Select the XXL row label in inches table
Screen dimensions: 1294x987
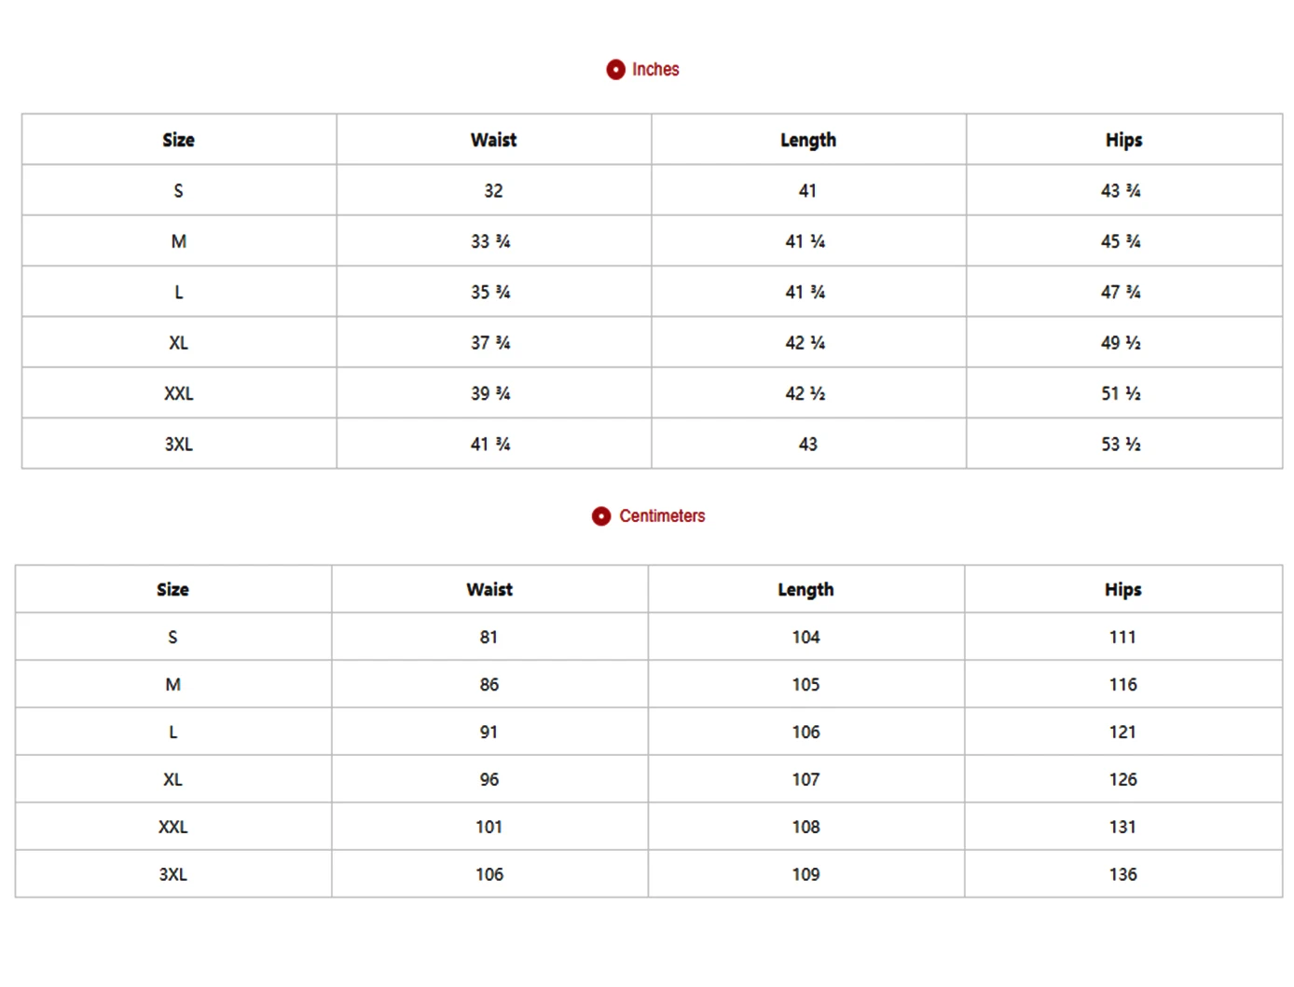point(179,393)
